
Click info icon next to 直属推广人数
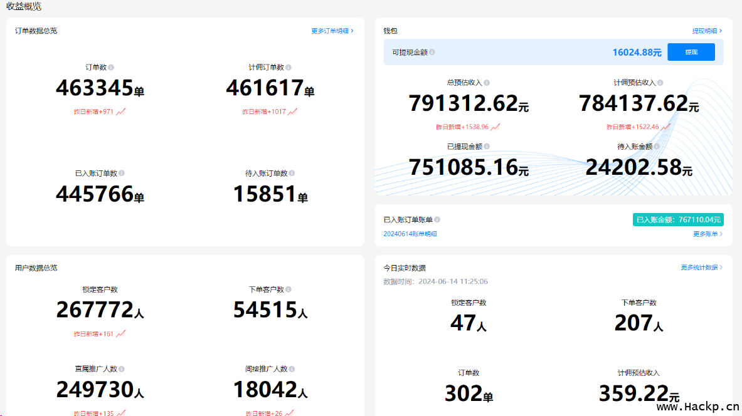[122, 370]
